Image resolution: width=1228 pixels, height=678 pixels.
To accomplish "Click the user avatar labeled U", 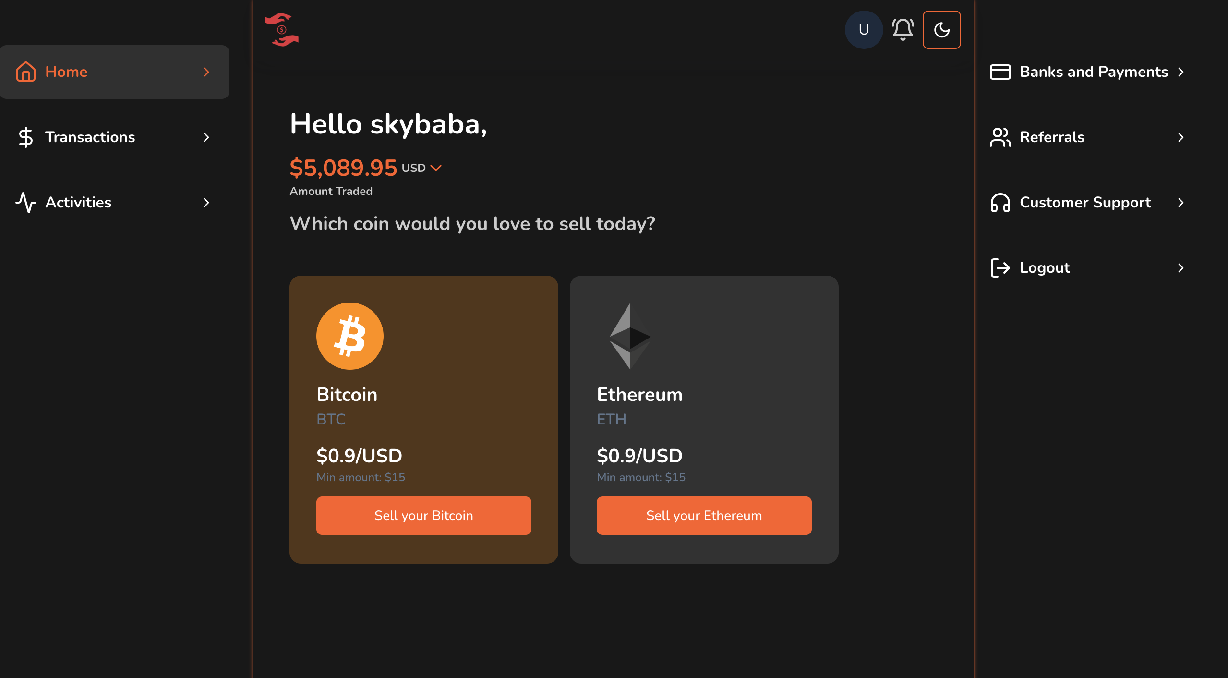I will point(864,30).
